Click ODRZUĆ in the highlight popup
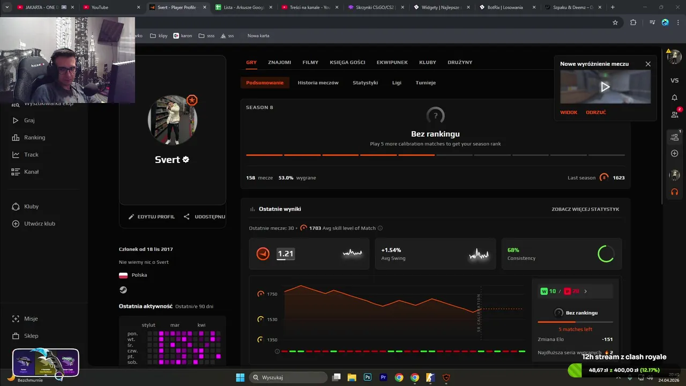The height and width of the screenshot is (386, 686). (x=596, y=113)
